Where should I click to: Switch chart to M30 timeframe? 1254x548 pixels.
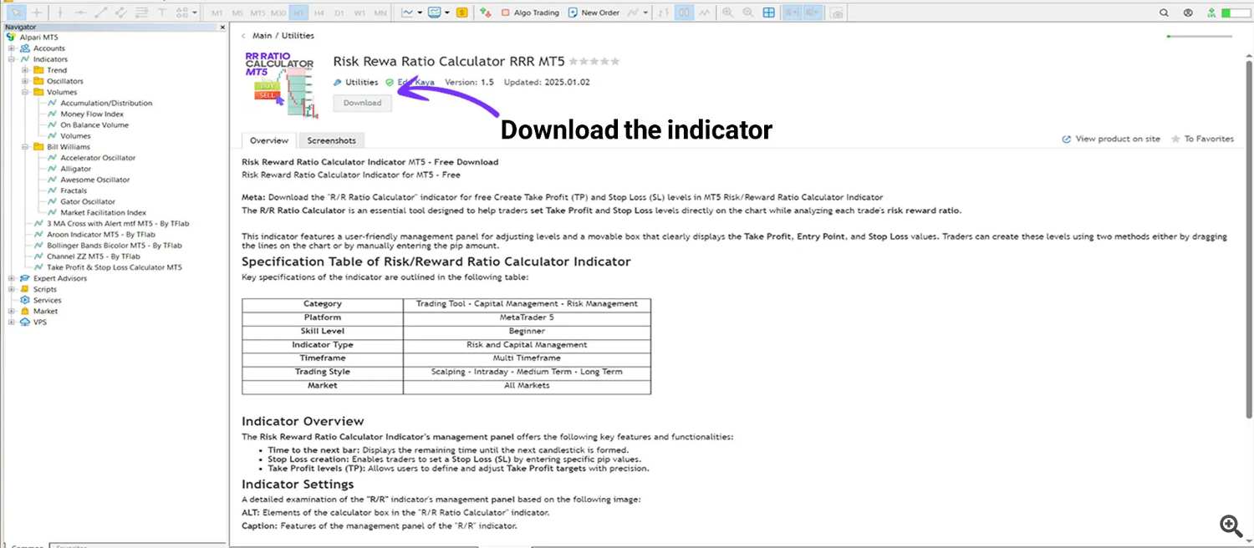coord(279,13)
